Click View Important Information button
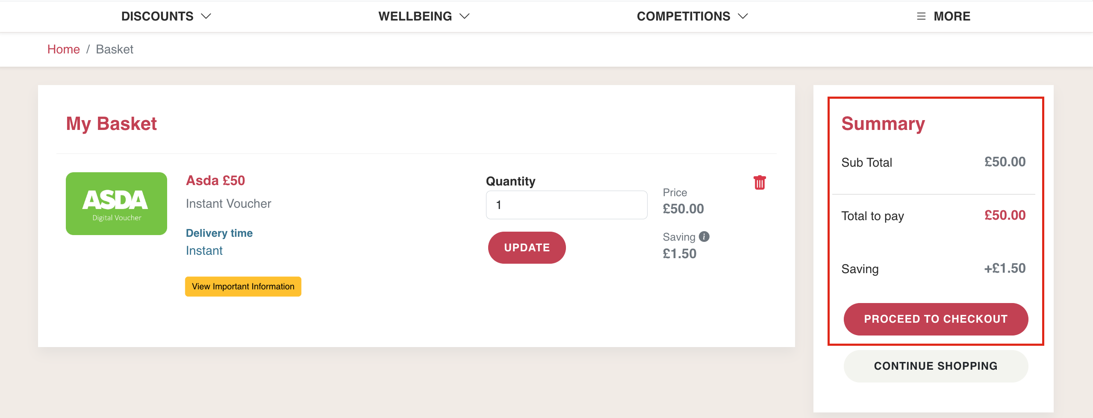This screenshot has width=1093, height=418. coord(243,286)
